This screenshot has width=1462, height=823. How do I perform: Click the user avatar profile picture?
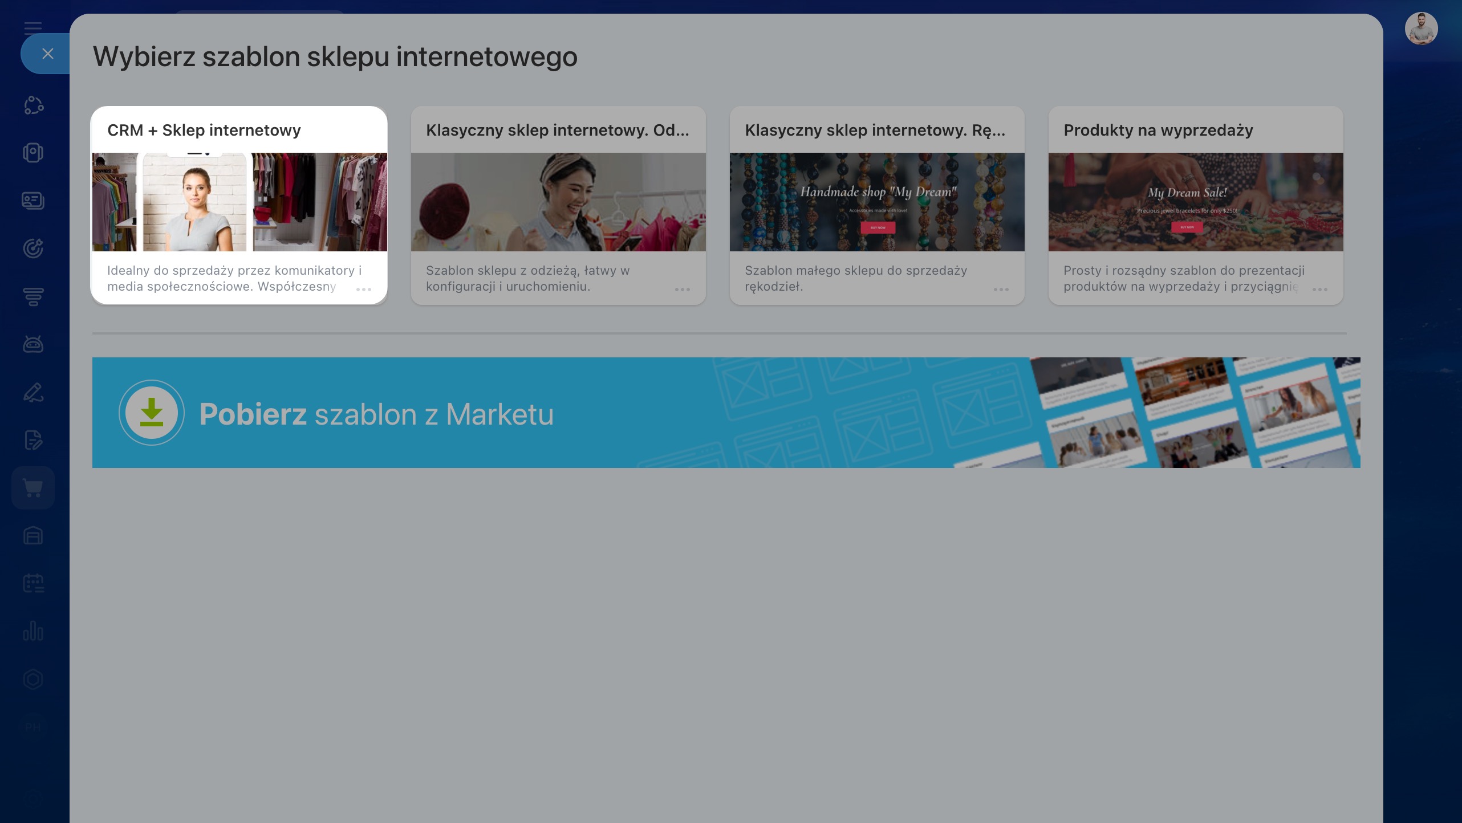[1421, 28]
